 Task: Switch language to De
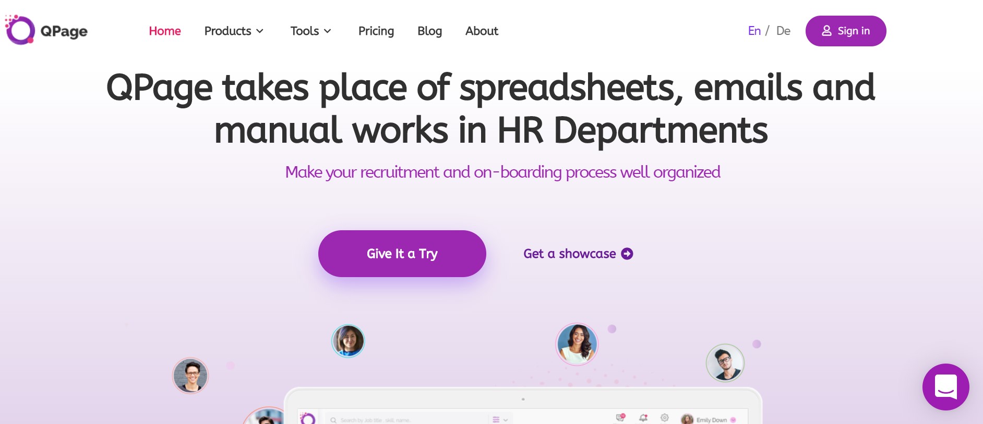[783, 31]
